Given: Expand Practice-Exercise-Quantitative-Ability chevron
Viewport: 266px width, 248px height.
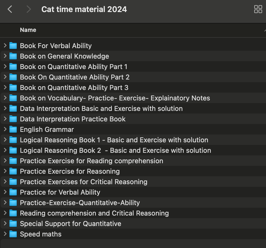Looking at the screenshot, I should [x=5, y=202].
